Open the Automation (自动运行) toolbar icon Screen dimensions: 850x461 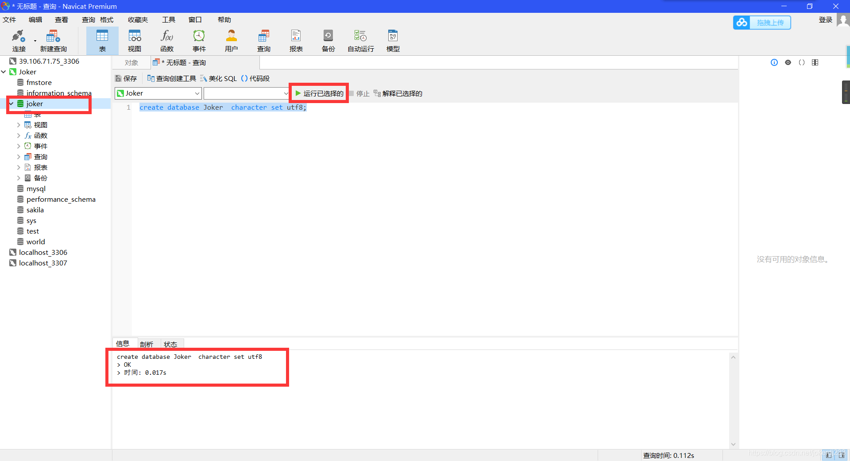361,41
